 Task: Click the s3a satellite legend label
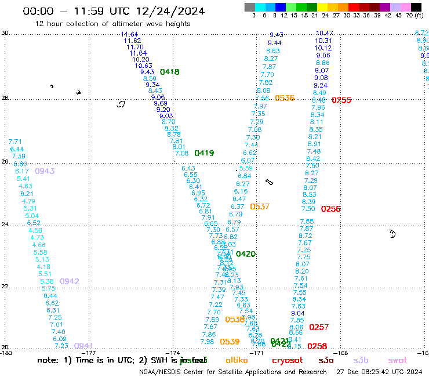click(326, 360)
